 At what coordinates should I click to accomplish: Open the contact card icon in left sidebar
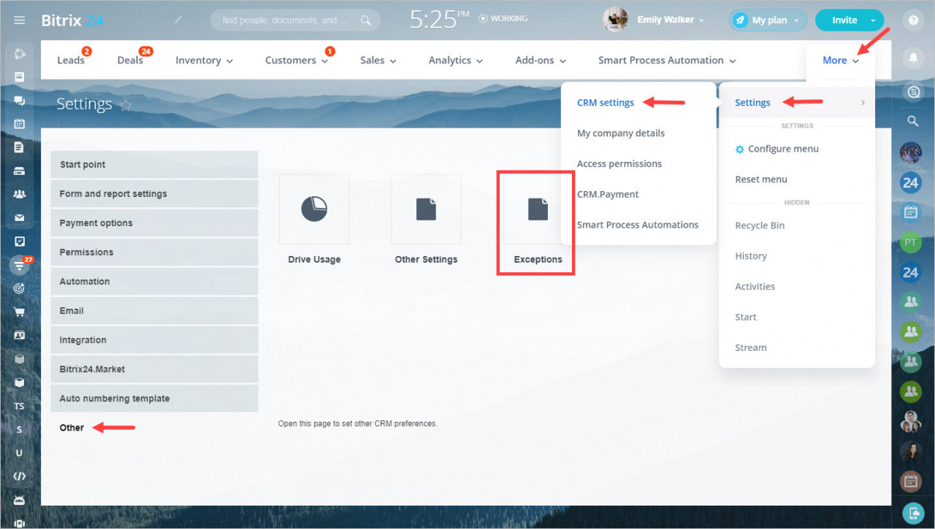[x=20, y=336]
